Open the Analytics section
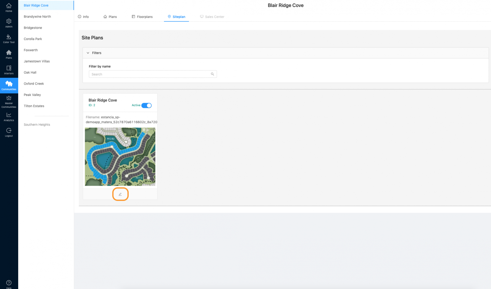The image size is (491, 289). 9,117
